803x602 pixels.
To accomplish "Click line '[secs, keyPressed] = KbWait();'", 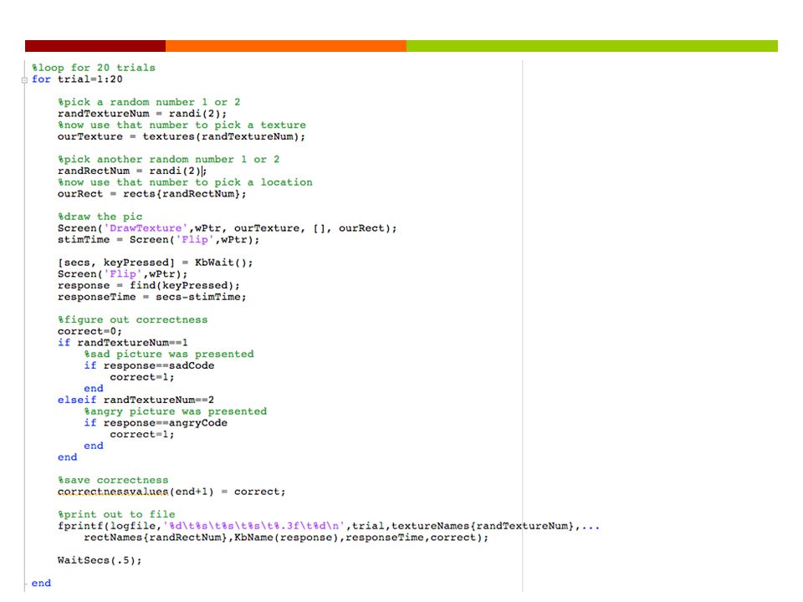I will (156, 263).
